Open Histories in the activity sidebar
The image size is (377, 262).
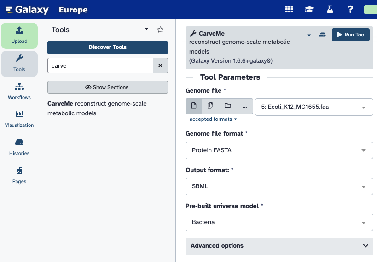(x=19, y=147)
